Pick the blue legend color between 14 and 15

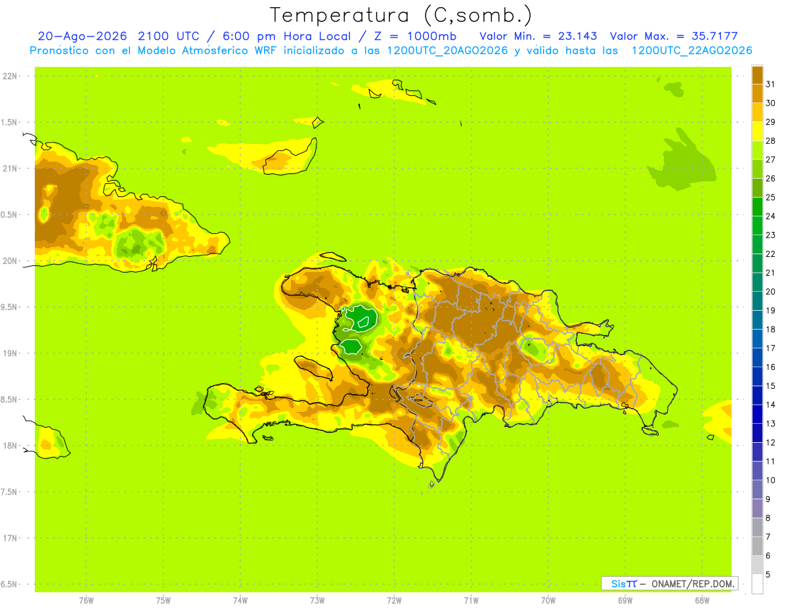pyautogui.click(x=757, y=395)
